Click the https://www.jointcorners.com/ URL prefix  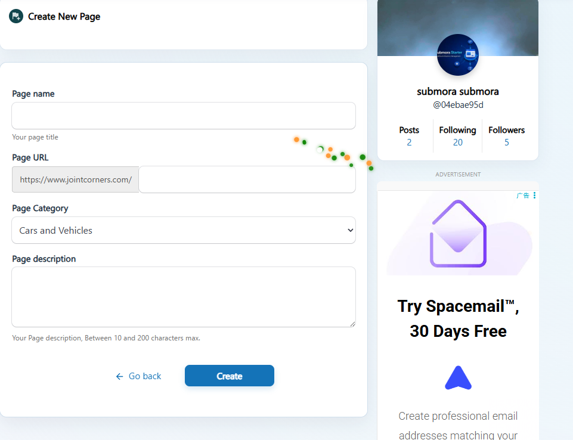point(76,179)
